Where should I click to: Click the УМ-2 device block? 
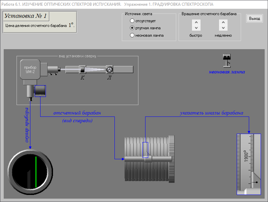click(30, 70)
